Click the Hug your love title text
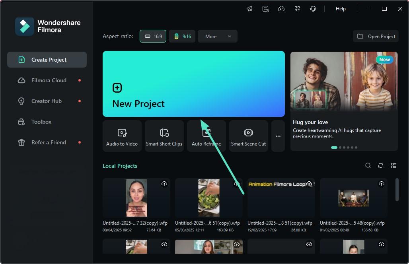This screenshot has width=409, height=264. pyautogui.click(x=310, y=122)
